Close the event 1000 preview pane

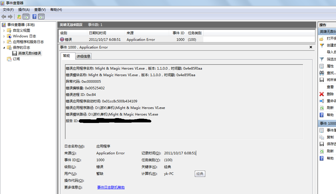[311, 47]
